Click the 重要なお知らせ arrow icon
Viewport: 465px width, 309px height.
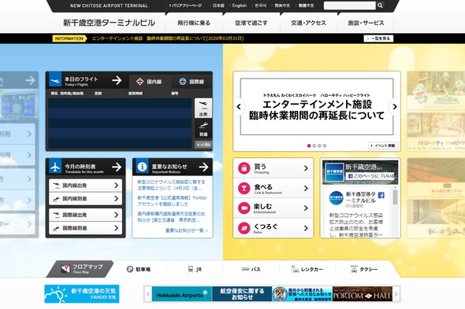point(203,167)
